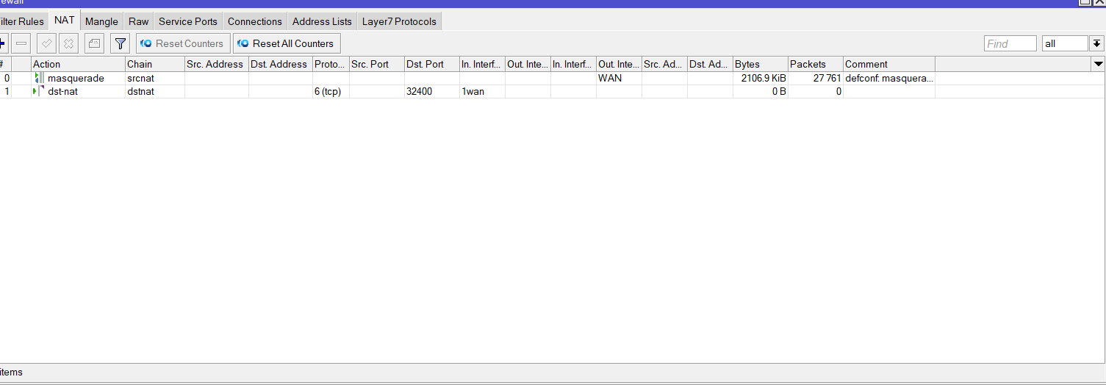Open the filter funnel icon

click(121, 43)
